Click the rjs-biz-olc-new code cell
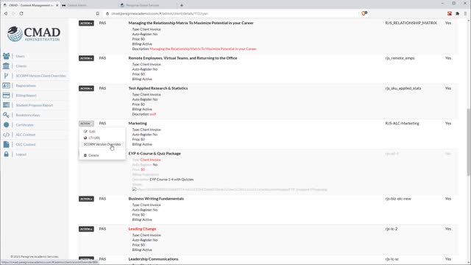The height and width of the screenshot is (265, 471). (x=398, y=199)
